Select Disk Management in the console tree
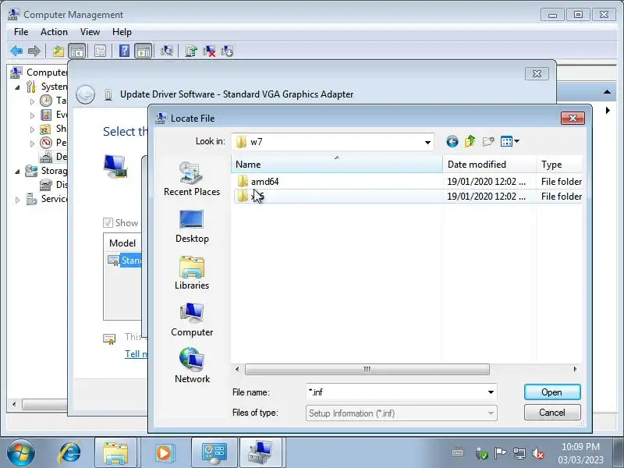Viewport: 624px width, 468px height. click(54, 185)
